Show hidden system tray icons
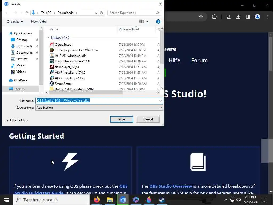Image resolution: width=273 pixels, height=205 pixels. [x=226, y=200]
